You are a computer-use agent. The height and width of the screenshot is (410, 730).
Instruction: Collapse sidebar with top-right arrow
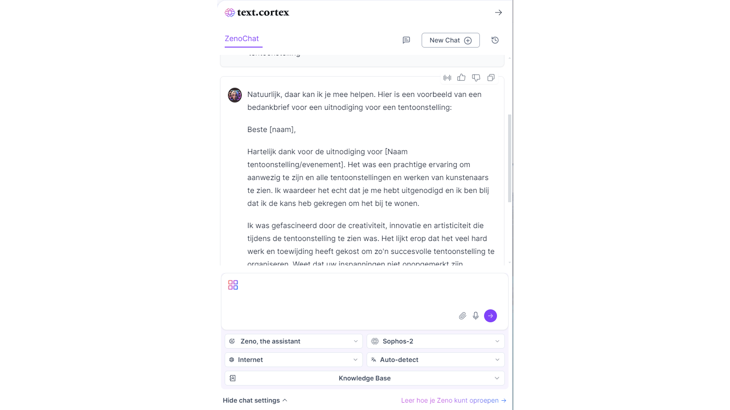click(498, 12)
